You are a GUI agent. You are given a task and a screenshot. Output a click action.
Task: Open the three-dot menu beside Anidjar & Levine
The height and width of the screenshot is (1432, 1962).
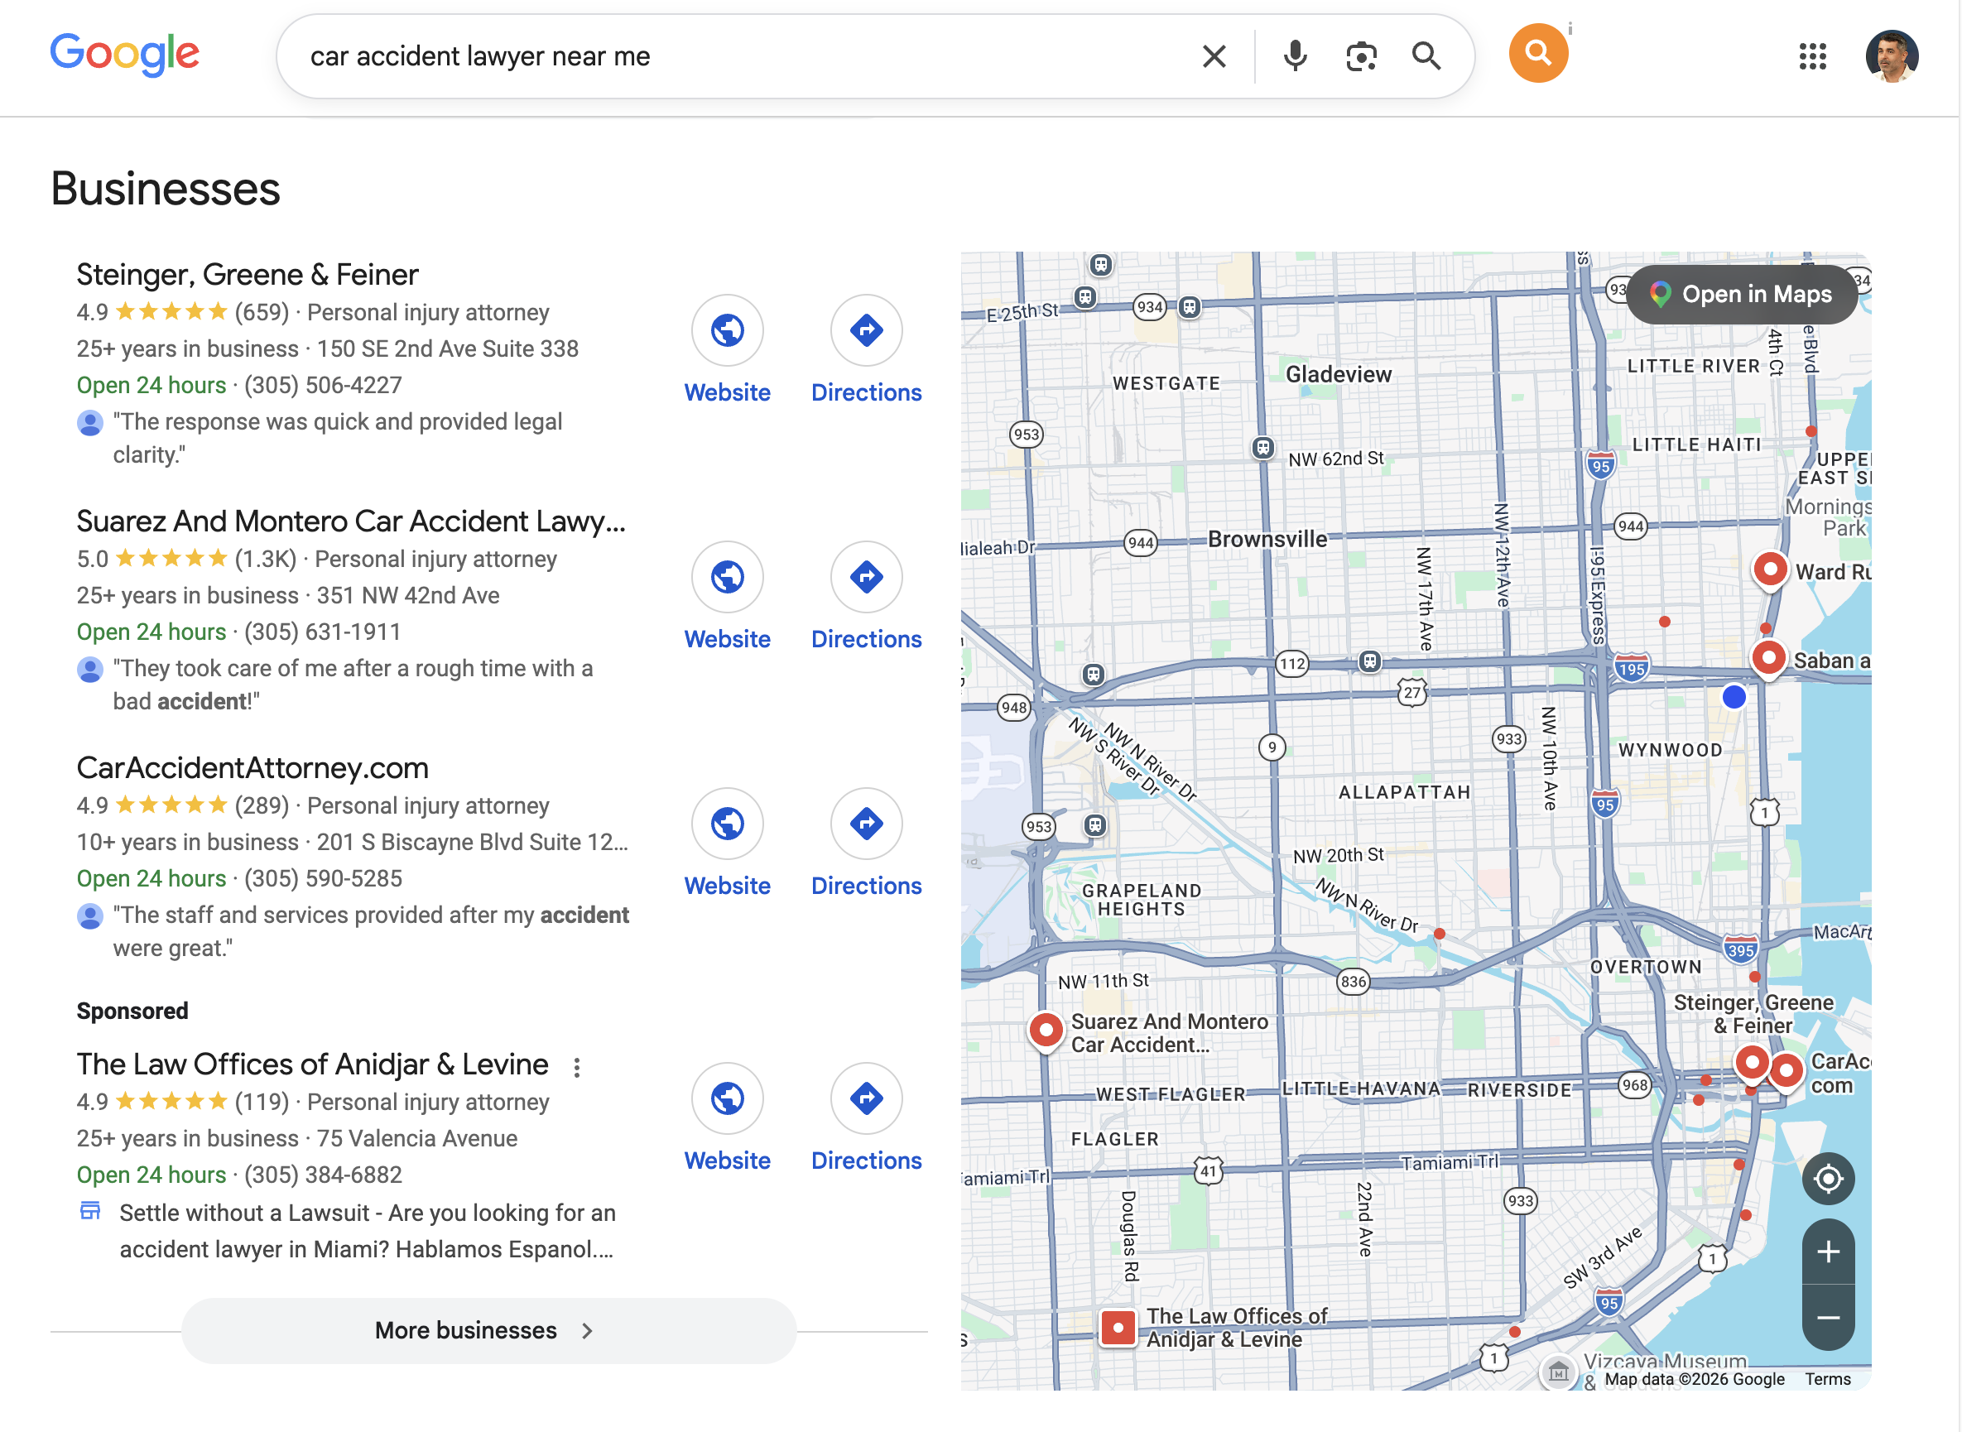click(x=577, y=1067)
